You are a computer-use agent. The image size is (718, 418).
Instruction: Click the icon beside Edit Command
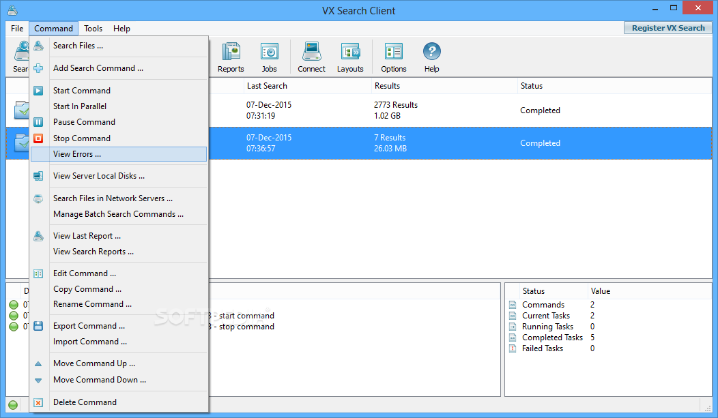(x=38, y=273)
